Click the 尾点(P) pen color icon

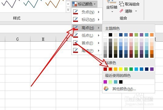[x=76, y=50]
